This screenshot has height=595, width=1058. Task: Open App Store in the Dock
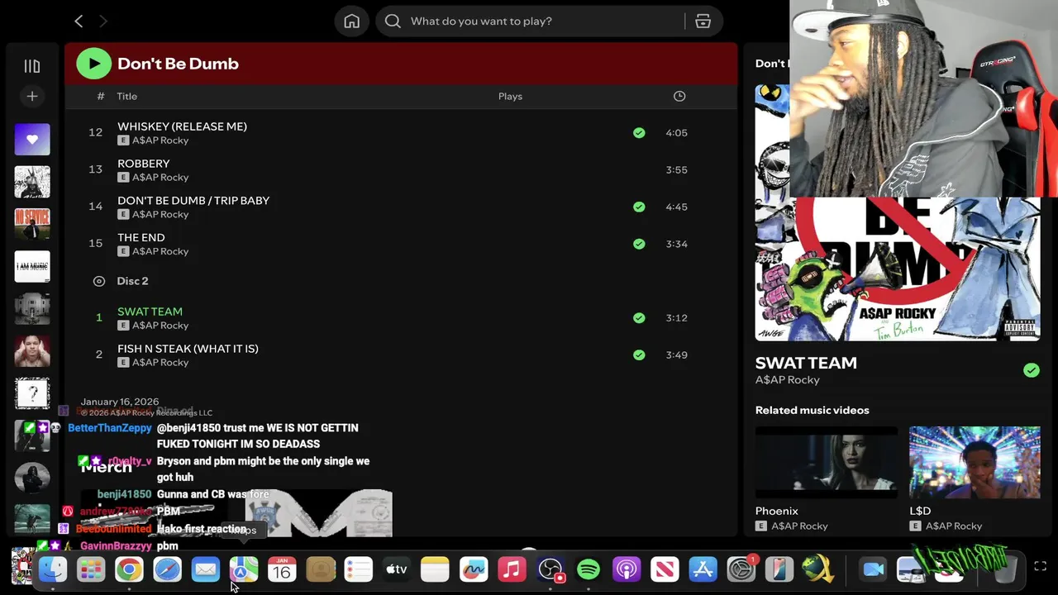[x=703, y=569]
